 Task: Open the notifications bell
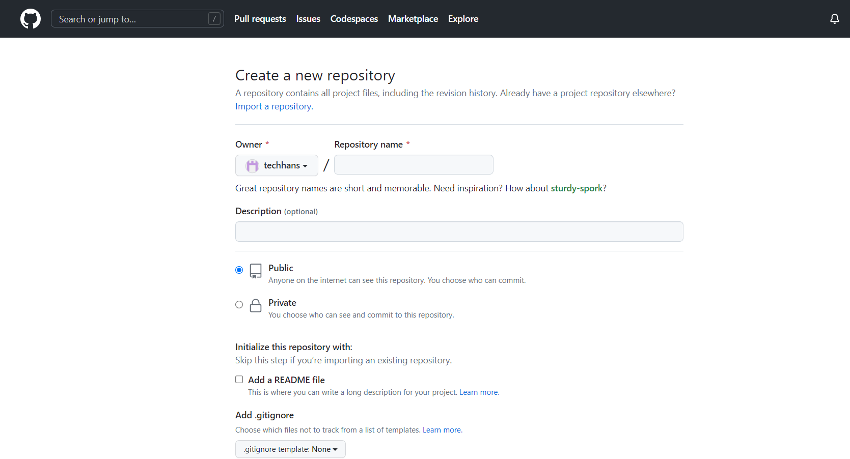834,19
